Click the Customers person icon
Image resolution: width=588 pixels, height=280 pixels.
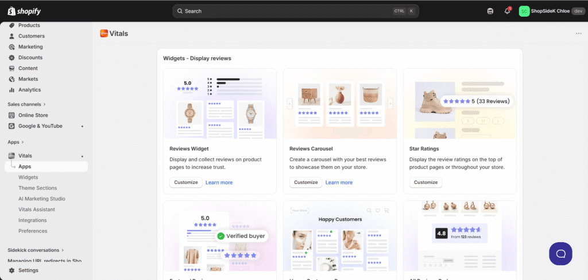pos(11,36)
